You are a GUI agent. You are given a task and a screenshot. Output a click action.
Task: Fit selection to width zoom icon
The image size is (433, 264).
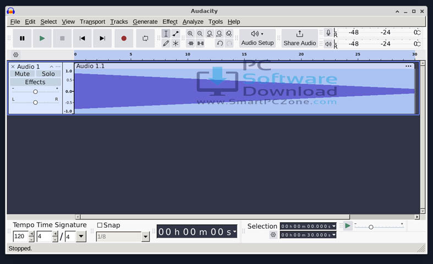(210, 34)
